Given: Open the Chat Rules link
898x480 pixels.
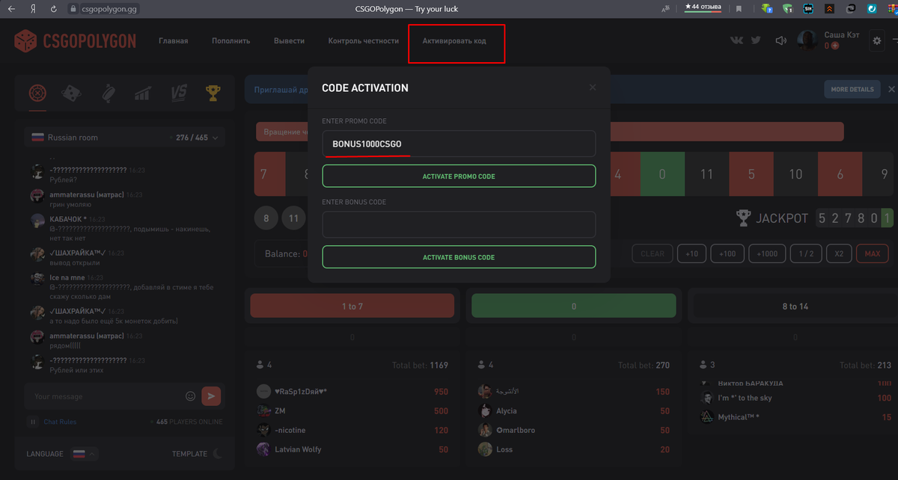Looking at the screenshot, I should point(60,422).
